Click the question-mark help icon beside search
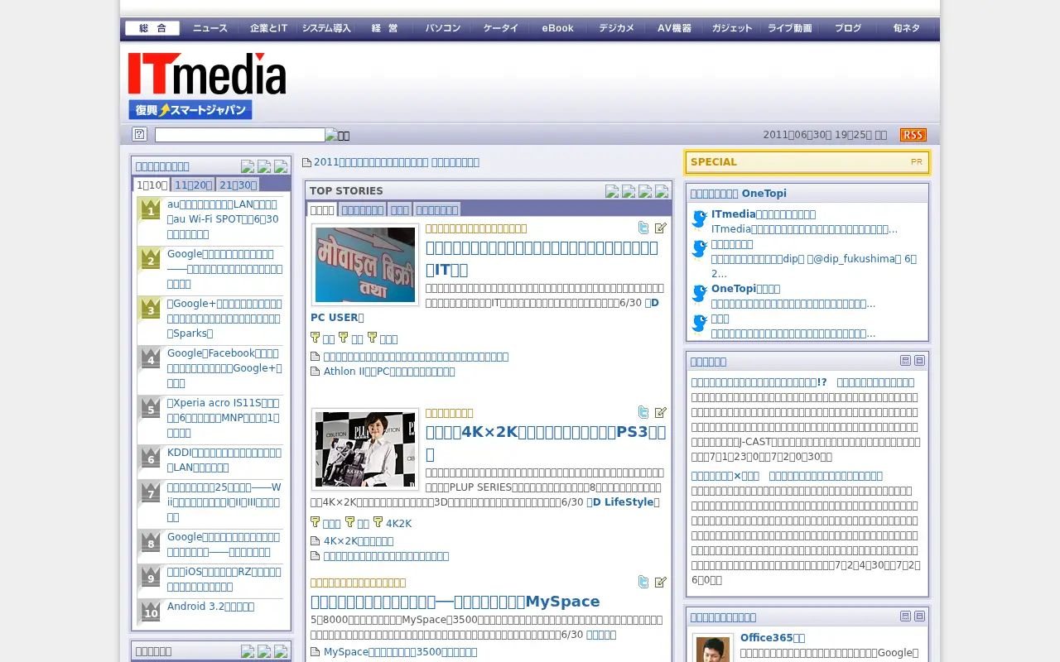 139,134
